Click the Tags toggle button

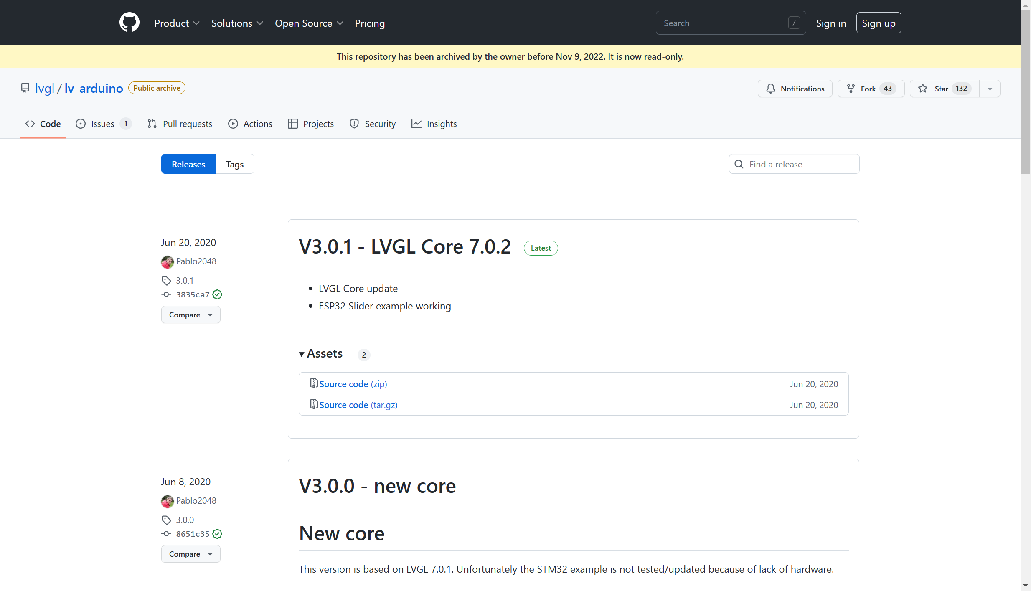pyautogui.click(x=235, y=164)
